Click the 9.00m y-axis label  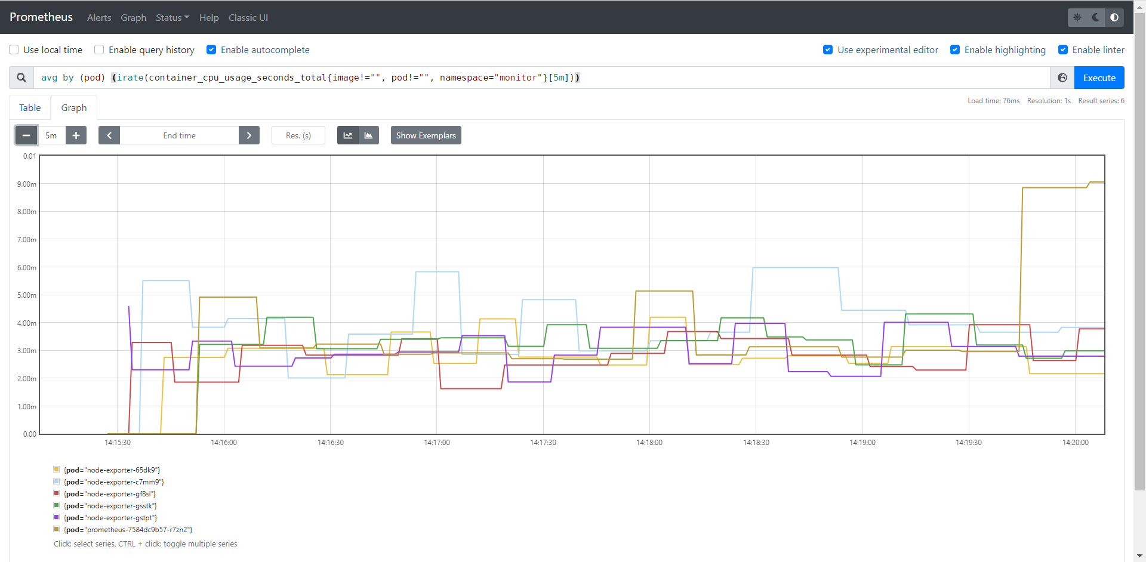27,184
